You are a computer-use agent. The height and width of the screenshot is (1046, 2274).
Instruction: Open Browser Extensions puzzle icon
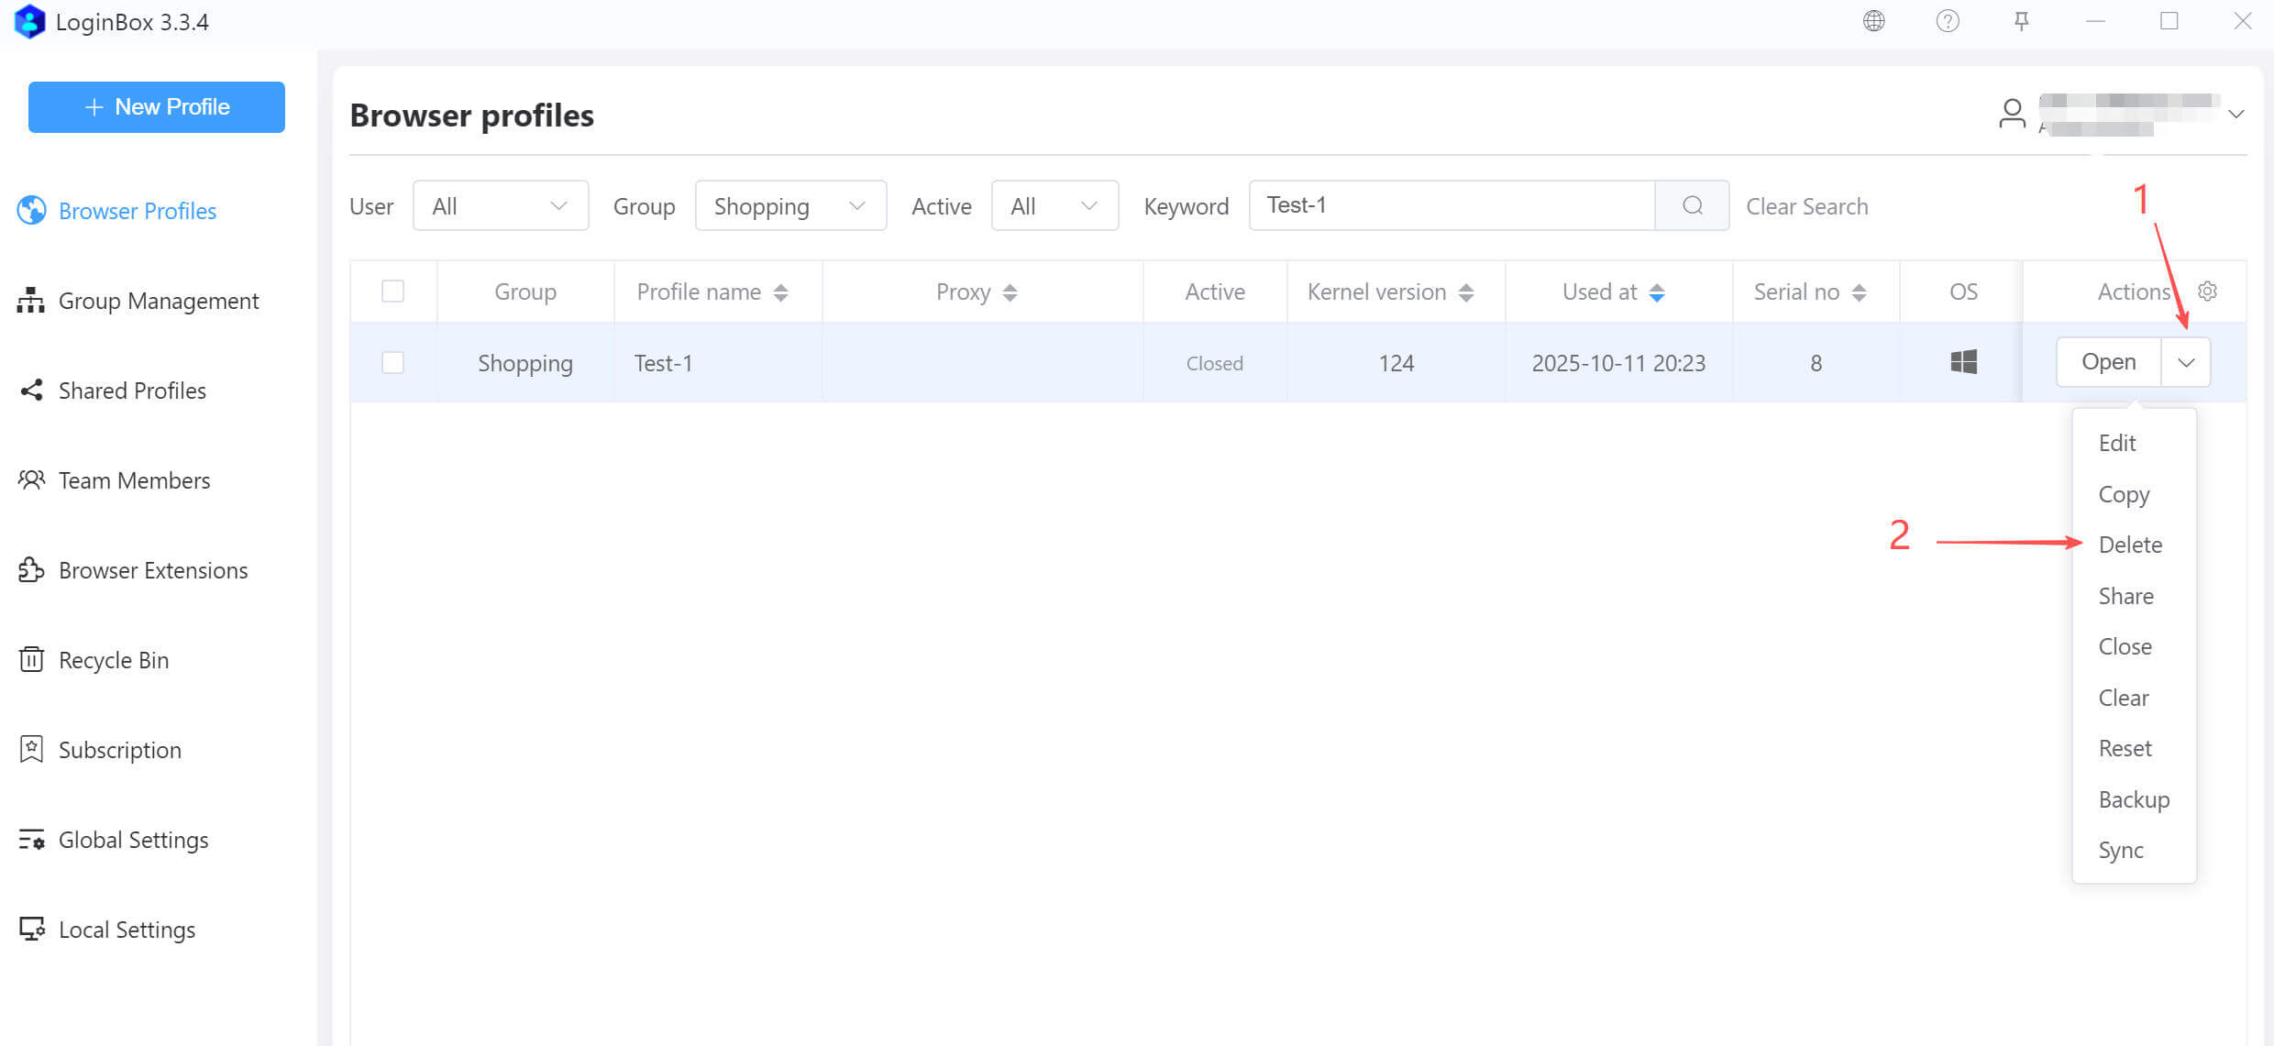[31, 569]
